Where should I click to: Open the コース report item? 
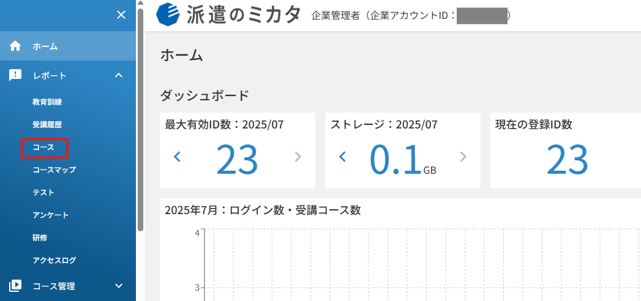pos(43,147)
